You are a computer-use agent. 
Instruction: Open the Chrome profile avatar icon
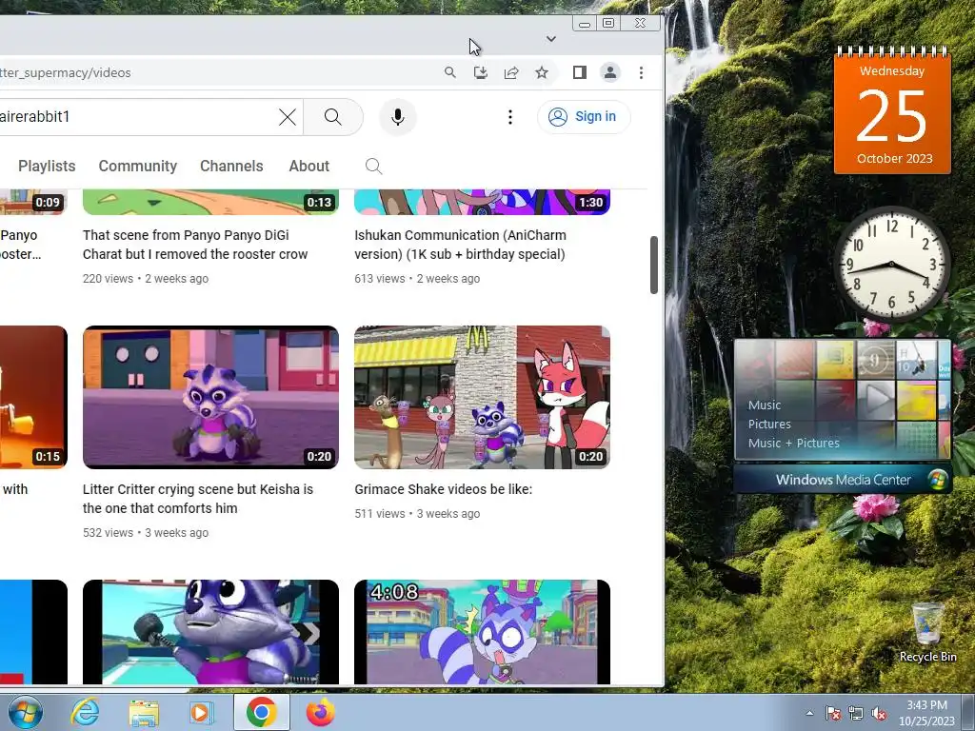point(610,72)
